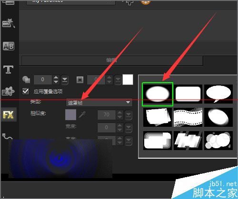238x199 pixels.
Task: Select the soft oval mask frame
Action: [x=158, y=94]
